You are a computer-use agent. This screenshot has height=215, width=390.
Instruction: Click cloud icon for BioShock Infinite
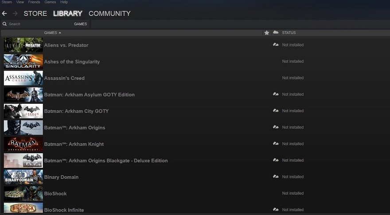click(x=276, y=210)
